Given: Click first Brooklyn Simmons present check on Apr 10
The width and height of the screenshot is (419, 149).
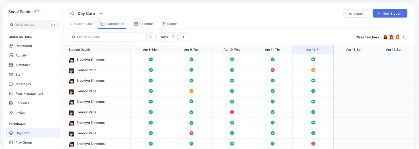Looking at the screenshot, I should (232, 59).
